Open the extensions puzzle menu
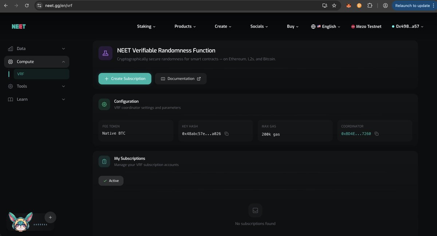 [x=370, y=5]
